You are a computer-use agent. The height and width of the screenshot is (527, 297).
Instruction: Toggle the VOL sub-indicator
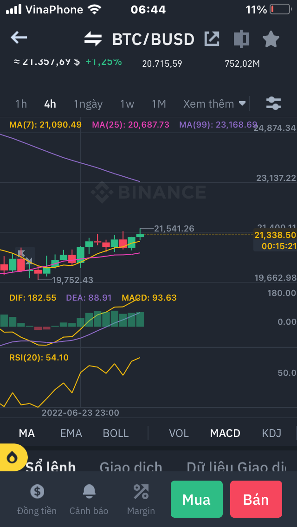click(179, 433)
